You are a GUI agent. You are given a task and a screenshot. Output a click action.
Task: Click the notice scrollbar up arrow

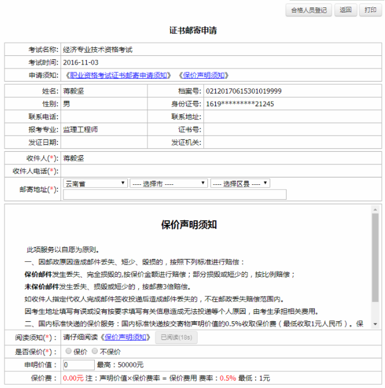375,209
